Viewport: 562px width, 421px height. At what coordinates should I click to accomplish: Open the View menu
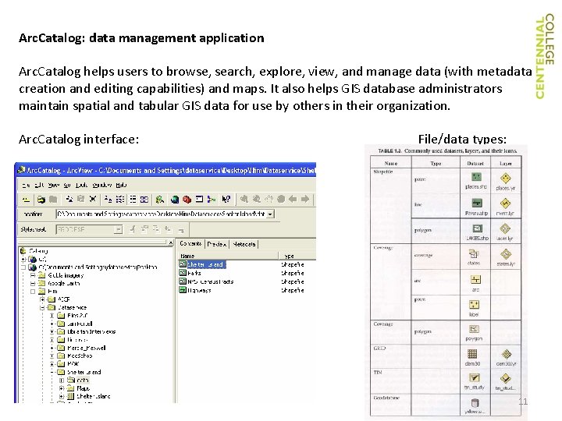click(x=53, y=185)
